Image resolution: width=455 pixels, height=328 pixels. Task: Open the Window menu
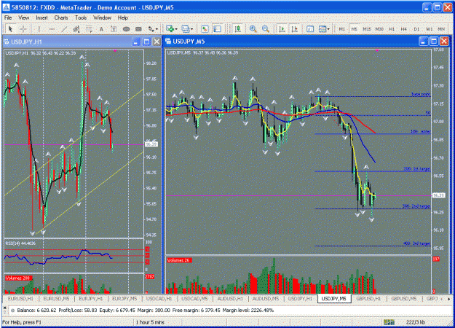pos(102,17)
